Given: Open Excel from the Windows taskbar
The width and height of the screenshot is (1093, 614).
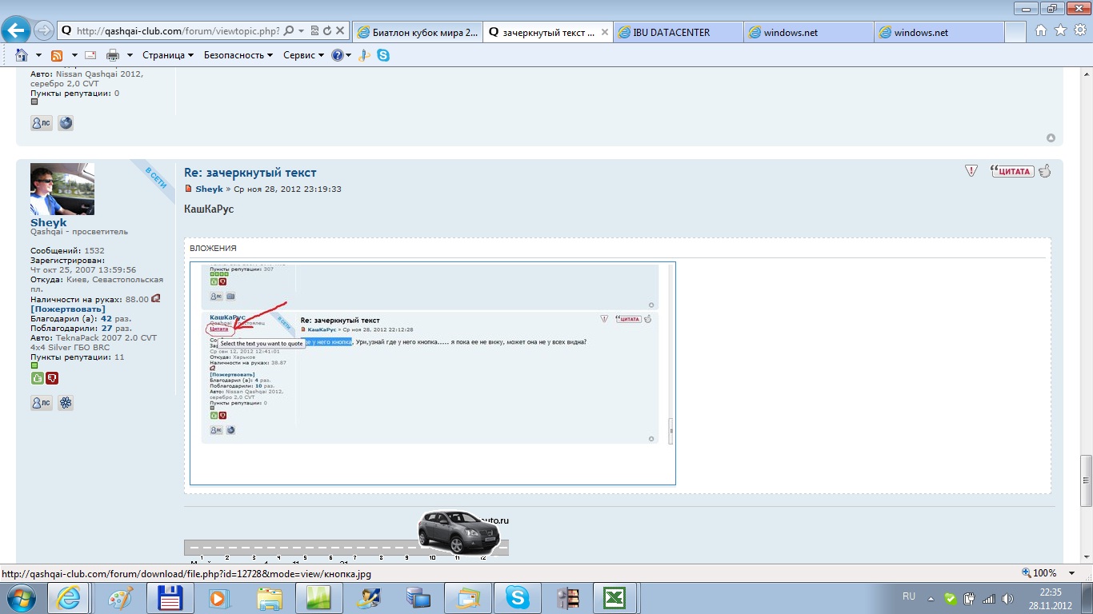Looking at the screenshot, I should point(614,598).
